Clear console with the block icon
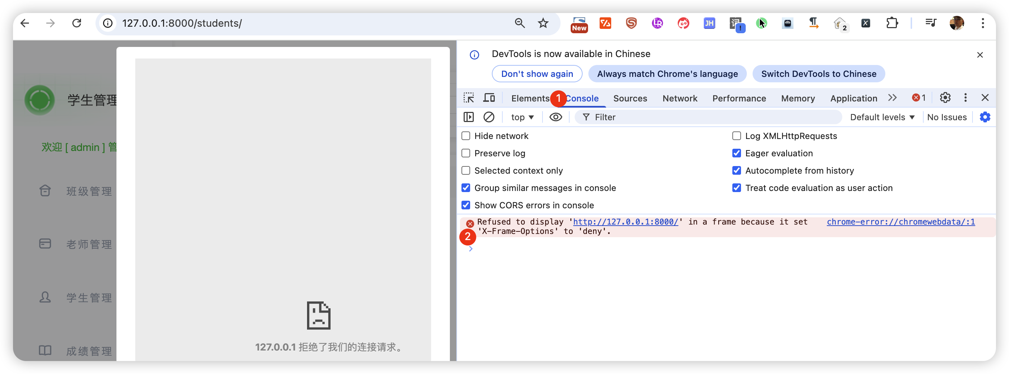Image resolution: width=1009 pixels, height=374 pixels. point(489,117)
